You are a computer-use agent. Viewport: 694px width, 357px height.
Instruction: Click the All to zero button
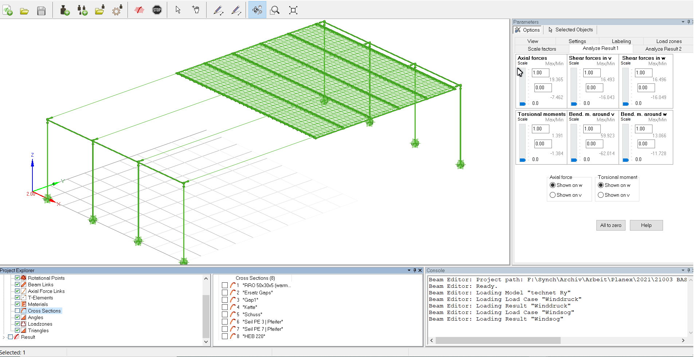[611, 225]
